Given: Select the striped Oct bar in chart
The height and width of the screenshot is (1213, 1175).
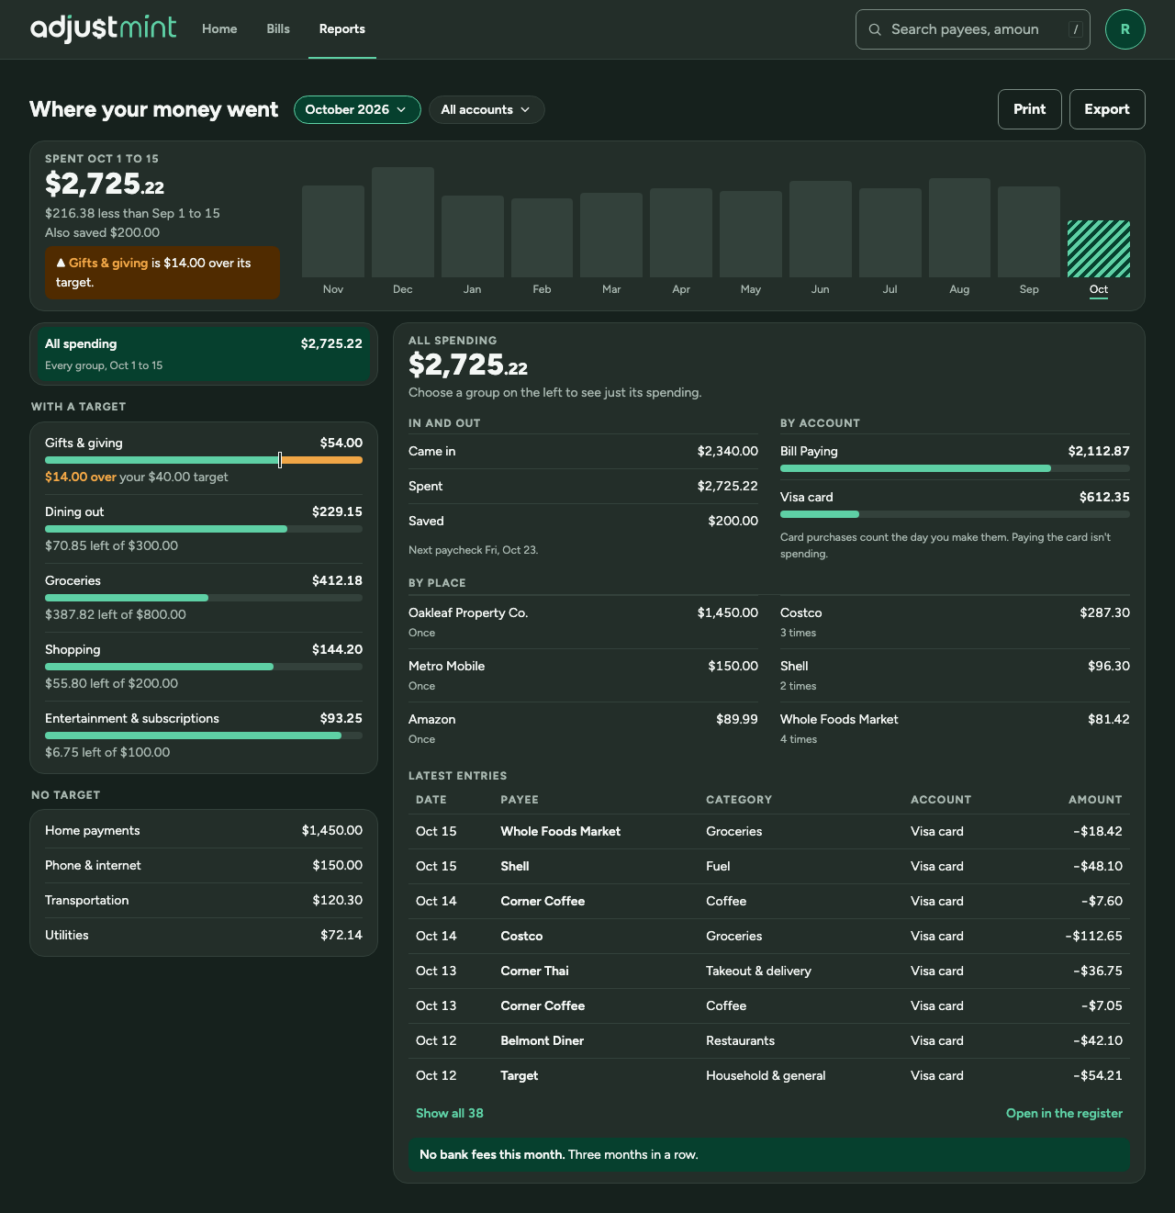Looking at the screenshot, I should tap(1099, 249).
